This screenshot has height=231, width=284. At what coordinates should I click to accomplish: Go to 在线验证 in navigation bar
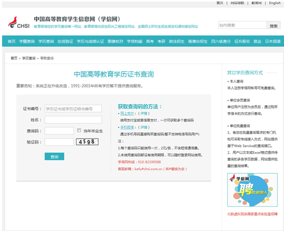point(65,42)
